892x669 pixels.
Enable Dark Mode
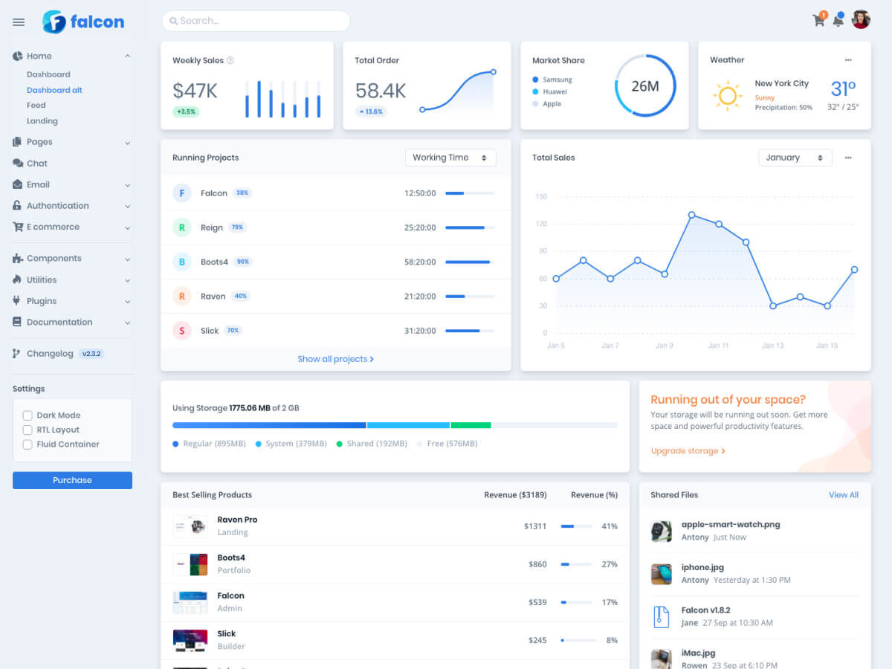point(27,415)
